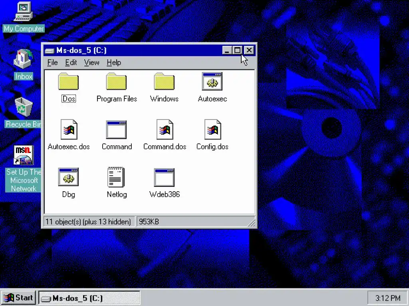Screen dimensions: 409x306
Task: Select the Command.dos file icon
Action: coord(165,129)
